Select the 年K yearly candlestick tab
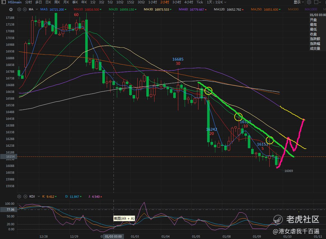The height and width of the screenshot is (239, 326). click(x=84, y=2)
